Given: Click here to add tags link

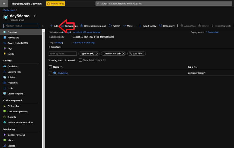Looking at the screenshot, I should [x=84, y=42].
